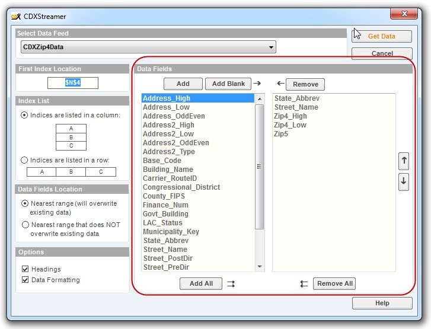Select Indices are listed in a row

click(x=24, y=160)
